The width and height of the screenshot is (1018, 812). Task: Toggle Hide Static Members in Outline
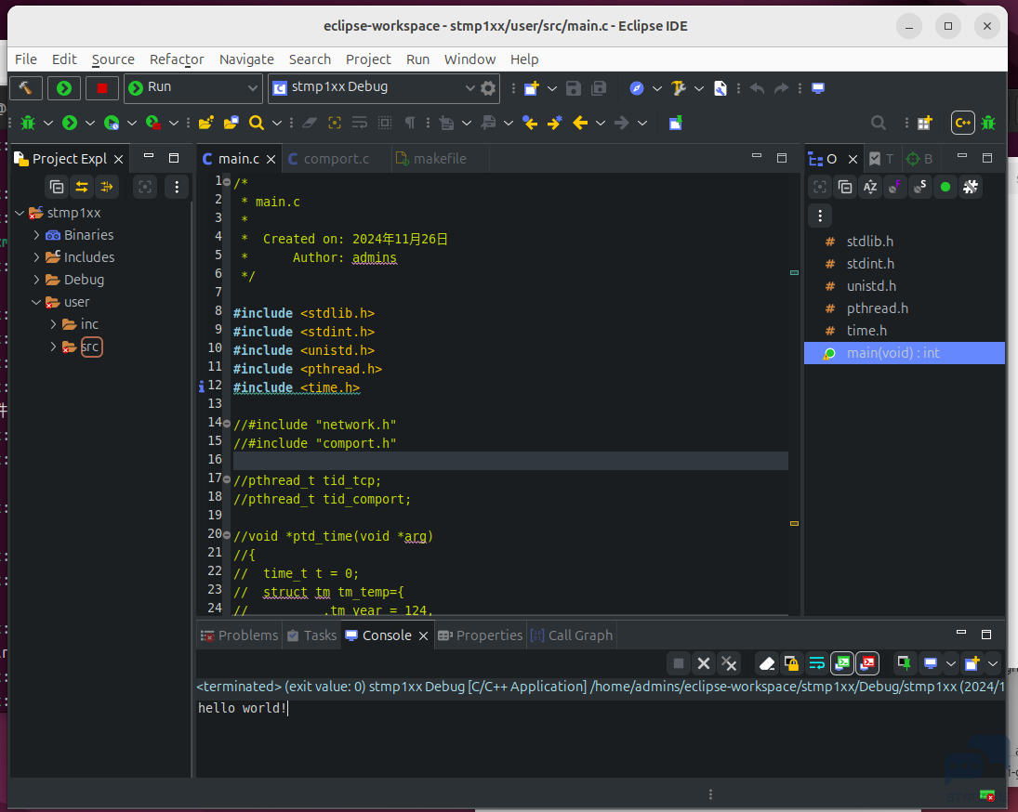(x=920, y=188)
